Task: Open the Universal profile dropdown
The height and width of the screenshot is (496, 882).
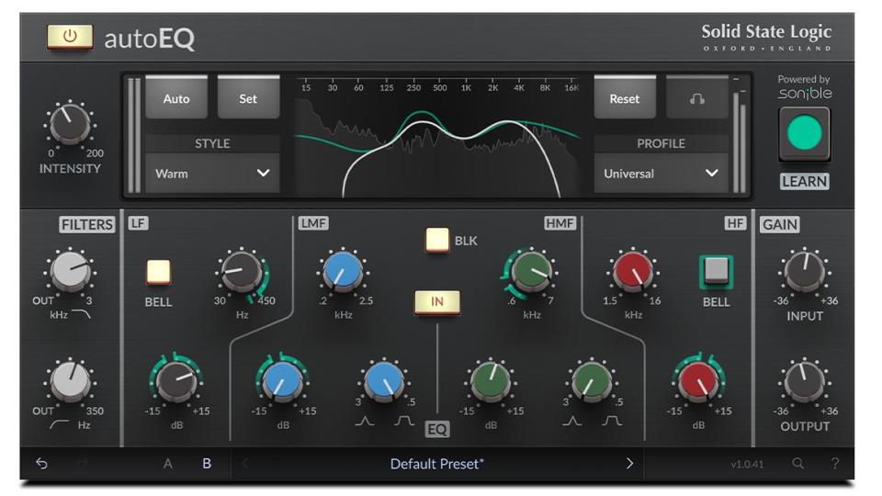Action: point(661,174)
